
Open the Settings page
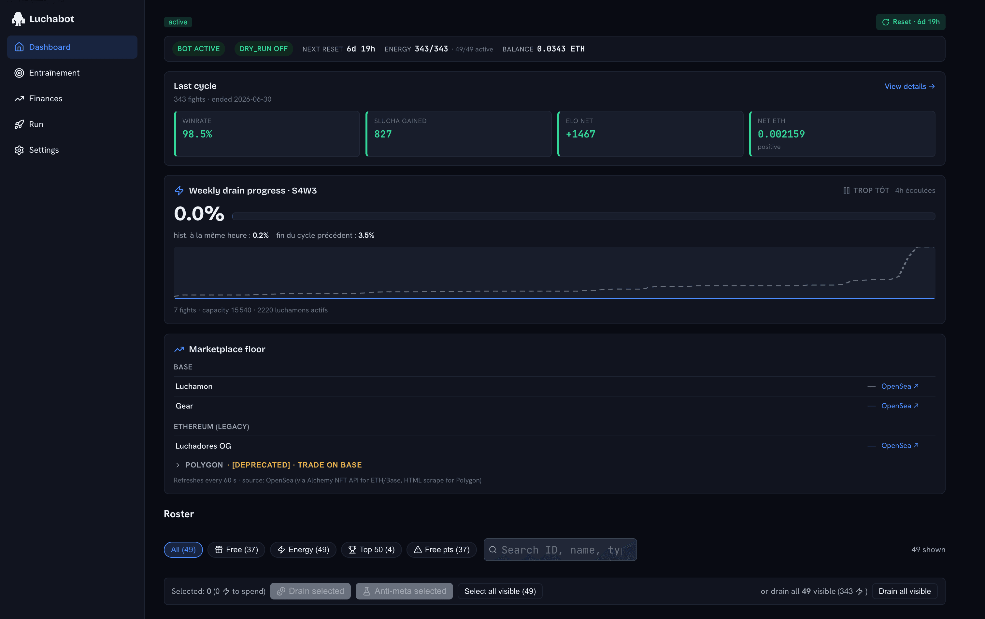click(x=72, y=150)
